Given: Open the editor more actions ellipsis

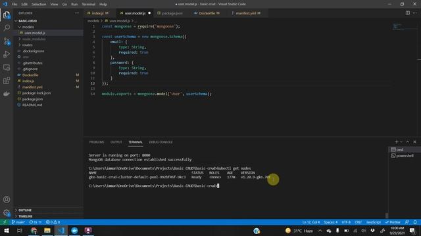Looking at the screenshot, I should (x=415, y=13).
